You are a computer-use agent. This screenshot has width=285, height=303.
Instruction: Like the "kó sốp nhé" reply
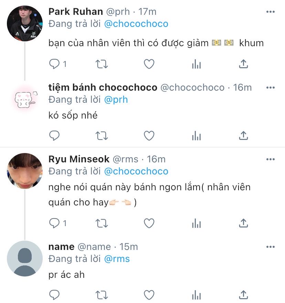(149, 135)
